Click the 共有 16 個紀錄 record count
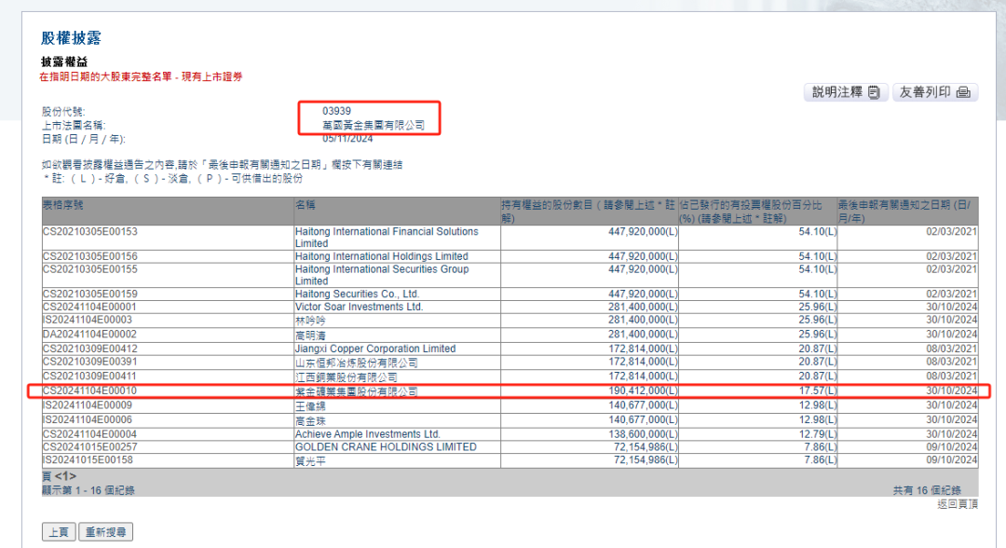 927,490
